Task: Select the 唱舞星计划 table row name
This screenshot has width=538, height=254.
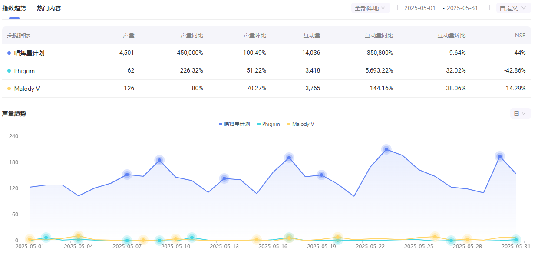Action: click(x=30, y=53)
